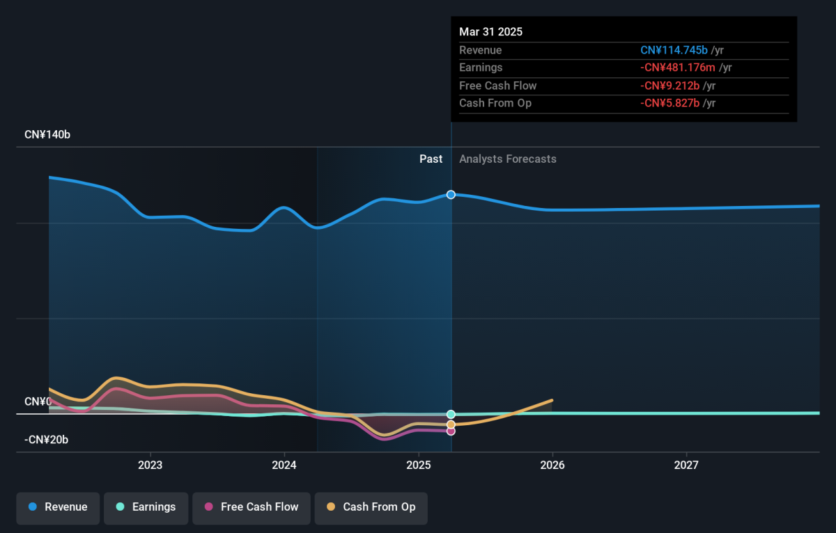Screen dimensions: 836x533
Task: Toggle the Revenue legend button
Action: [59, 507]
